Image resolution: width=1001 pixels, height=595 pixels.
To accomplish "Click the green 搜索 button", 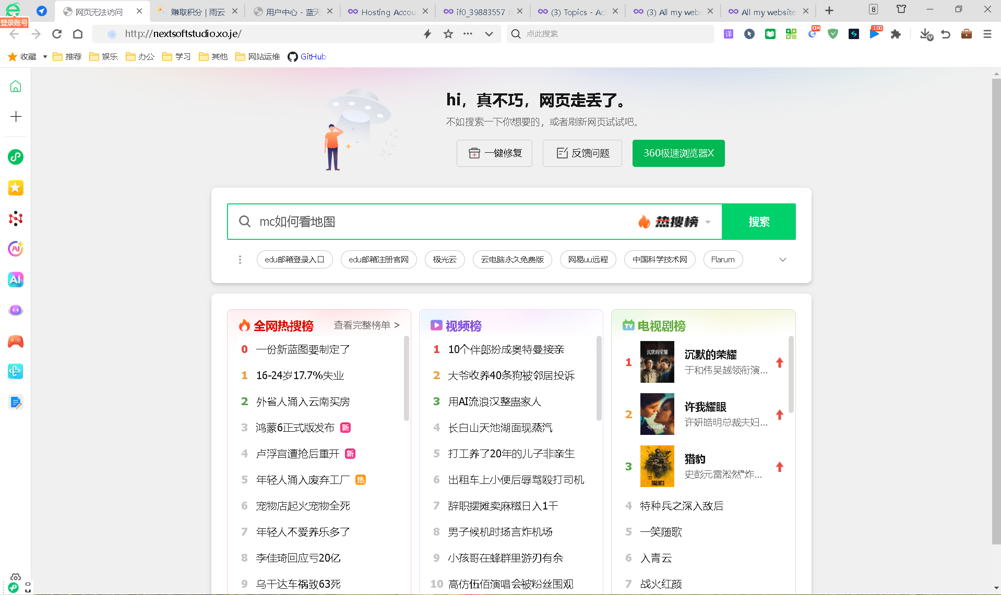I will point(758,222).
